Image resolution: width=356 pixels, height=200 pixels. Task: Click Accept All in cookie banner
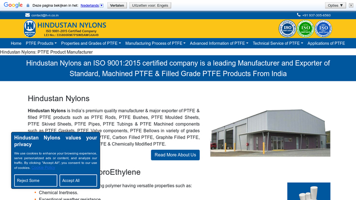point(78,180)
